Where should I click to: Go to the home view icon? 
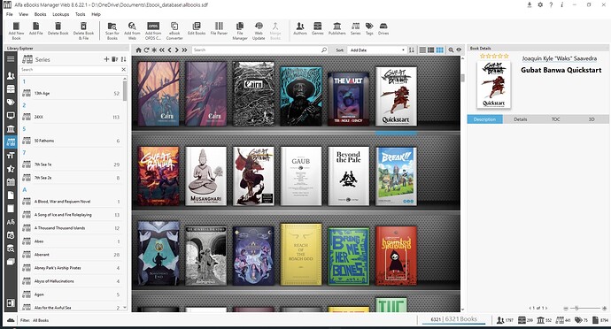(x=138, y=50)
